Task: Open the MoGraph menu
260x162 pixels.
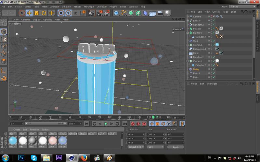Action: [x=88, y=6]
